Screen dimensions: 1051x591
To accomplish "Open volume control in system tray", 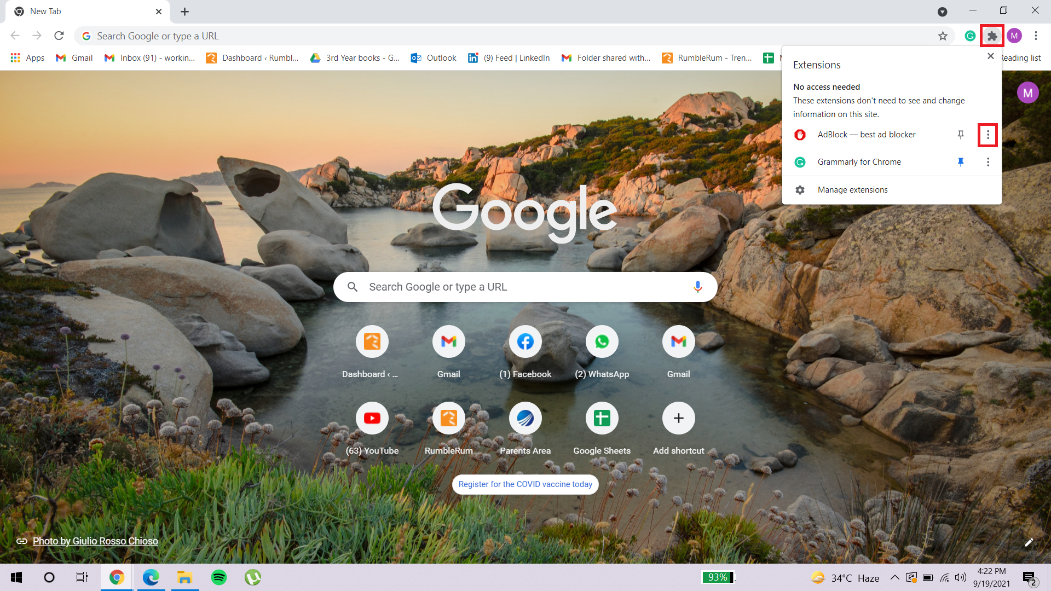I will [x=961, y=577].
